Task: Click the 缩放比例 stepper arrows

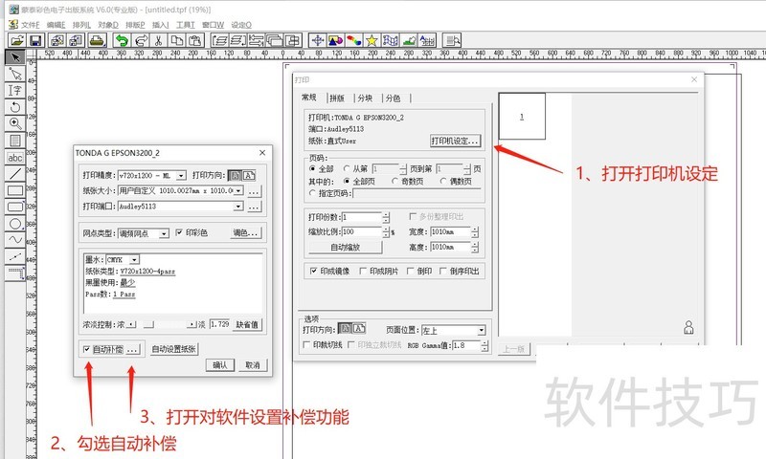Action: (x=386, y=231)
